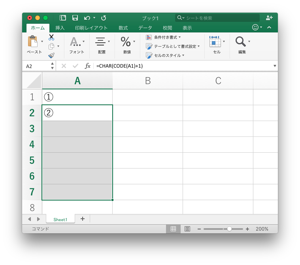Save the workbook with the floppy icon
This screenshot has height=265, width=300.
point(75,18)
